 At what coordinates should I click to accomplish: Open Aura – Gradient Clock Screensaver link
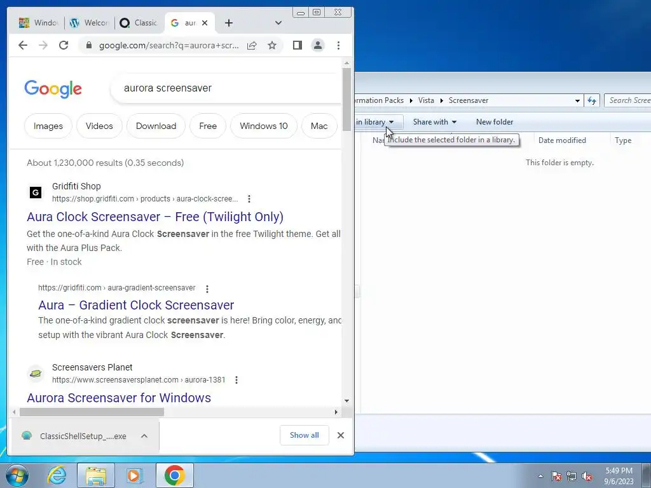point(136,305)
